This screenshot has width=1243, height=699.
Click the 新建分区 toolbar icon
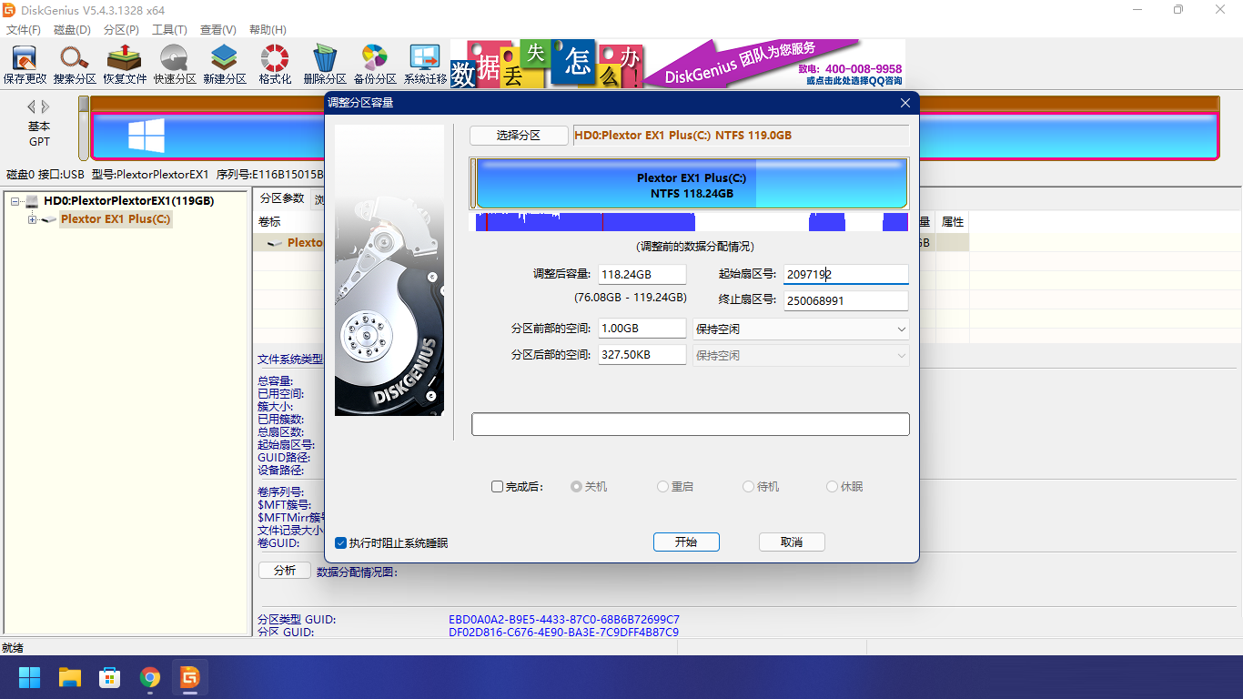coord(225,65)
